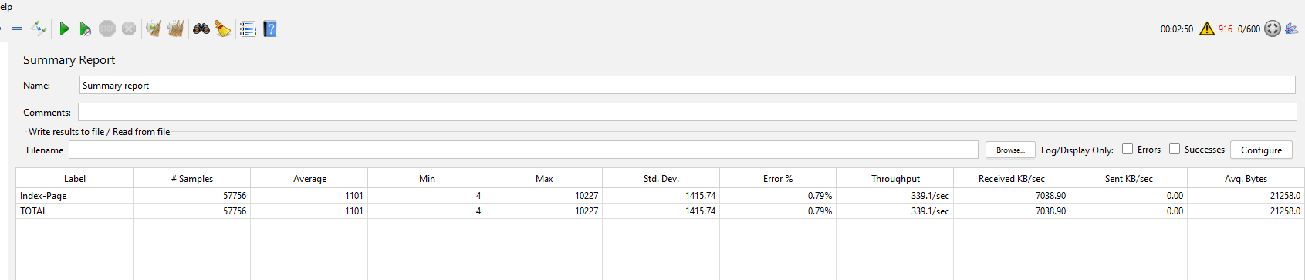Click 1415.74 Std. Dev. in TOTAL row
This screenshot has width=1305, height=280.
pos(700,211)
